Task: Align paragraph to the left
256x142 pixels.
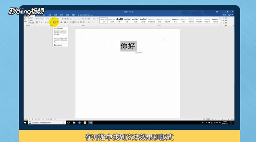Action: (x=71, y=22)
